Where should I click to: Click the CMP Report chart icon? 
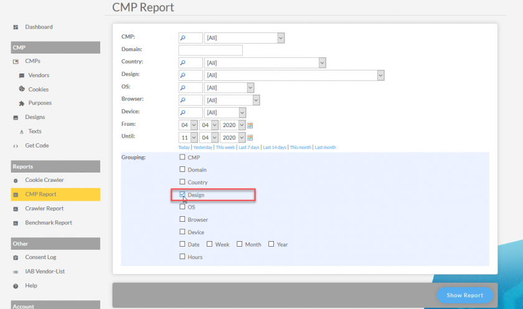click(x=16, y=195)
